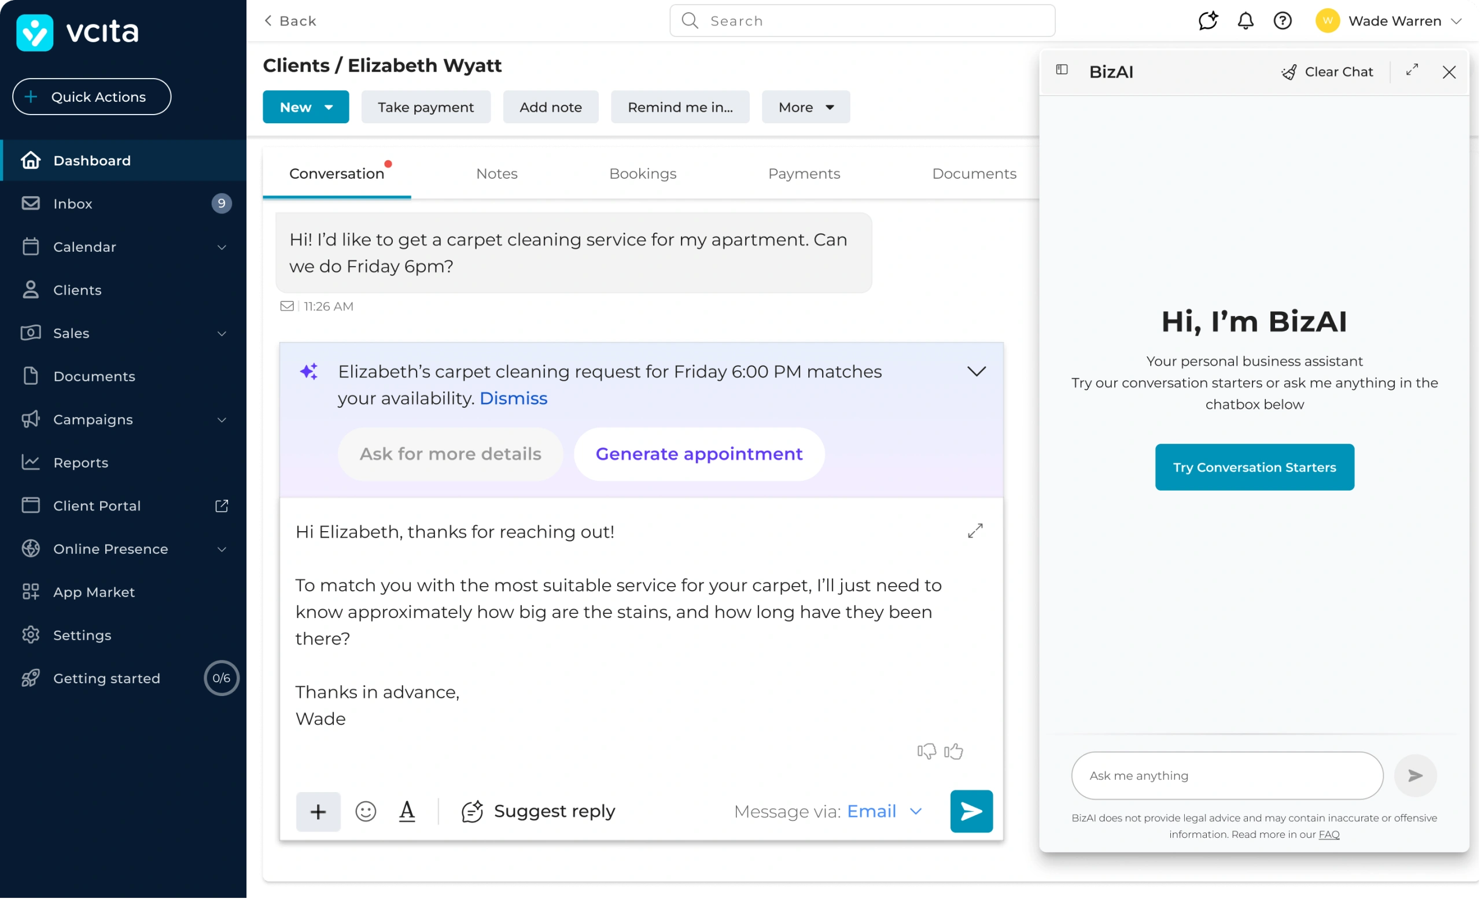
Task: Collapse the AI suggestion banner chevron
Action: (x=976, y=371)
